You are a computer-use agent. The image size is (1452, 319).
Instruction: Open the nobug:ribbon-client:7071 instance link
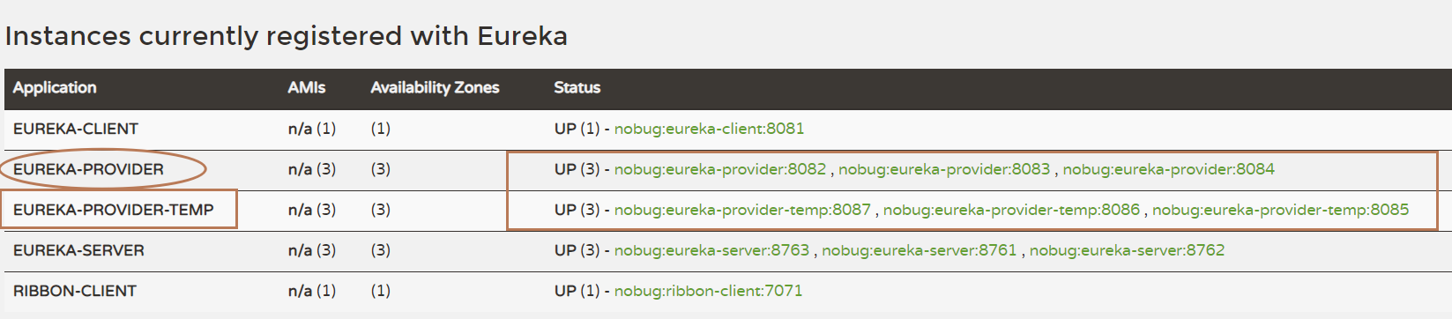708,291
